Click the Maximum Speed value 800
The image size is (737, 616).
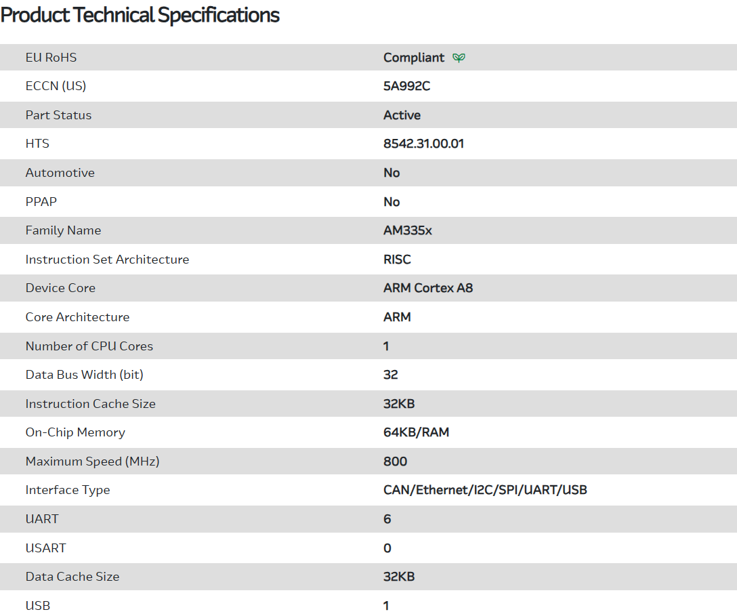(x=395, y=461)
